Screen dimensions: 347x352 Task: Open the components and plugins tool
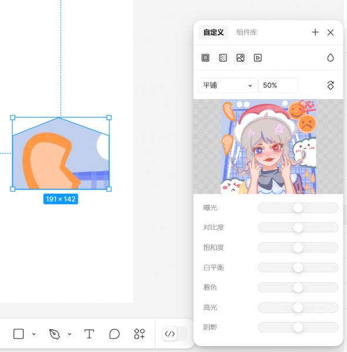click(139, 334)
